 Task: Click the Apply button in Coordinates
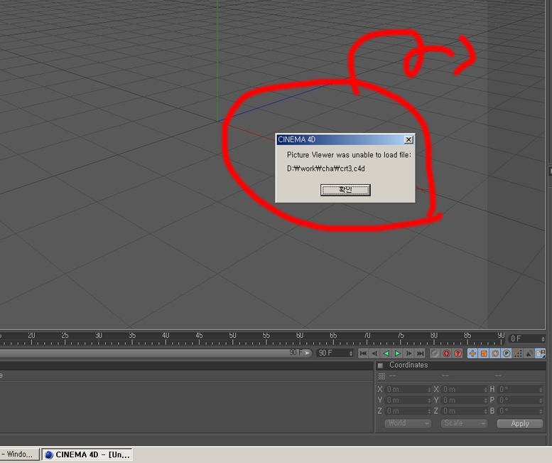520,424
